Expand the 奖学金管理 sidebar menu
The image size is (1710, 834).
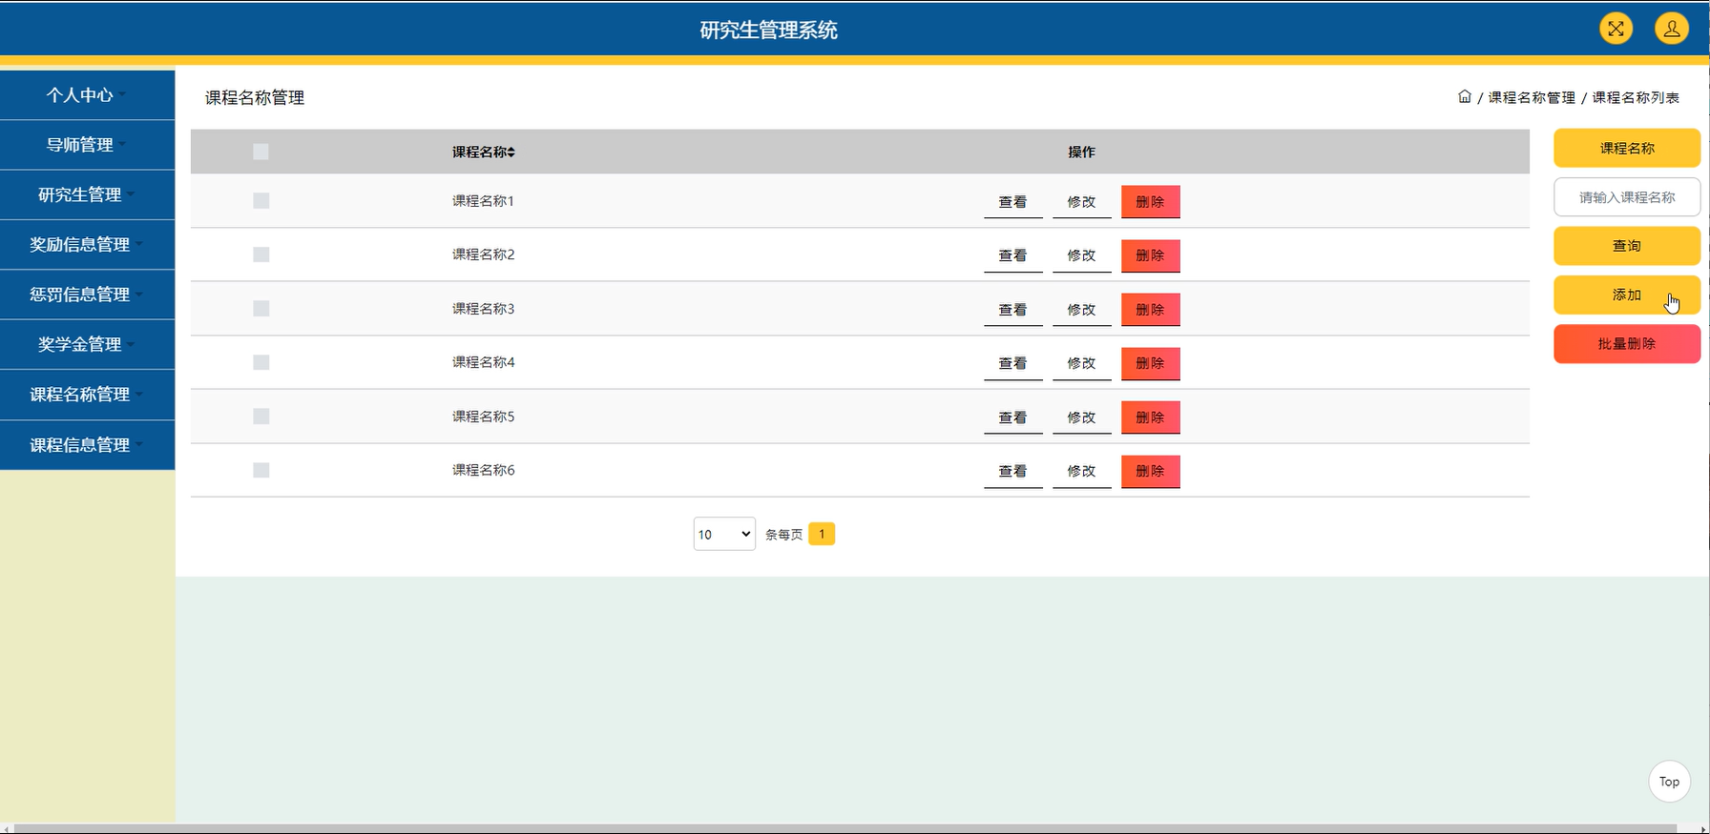(87, 344)
